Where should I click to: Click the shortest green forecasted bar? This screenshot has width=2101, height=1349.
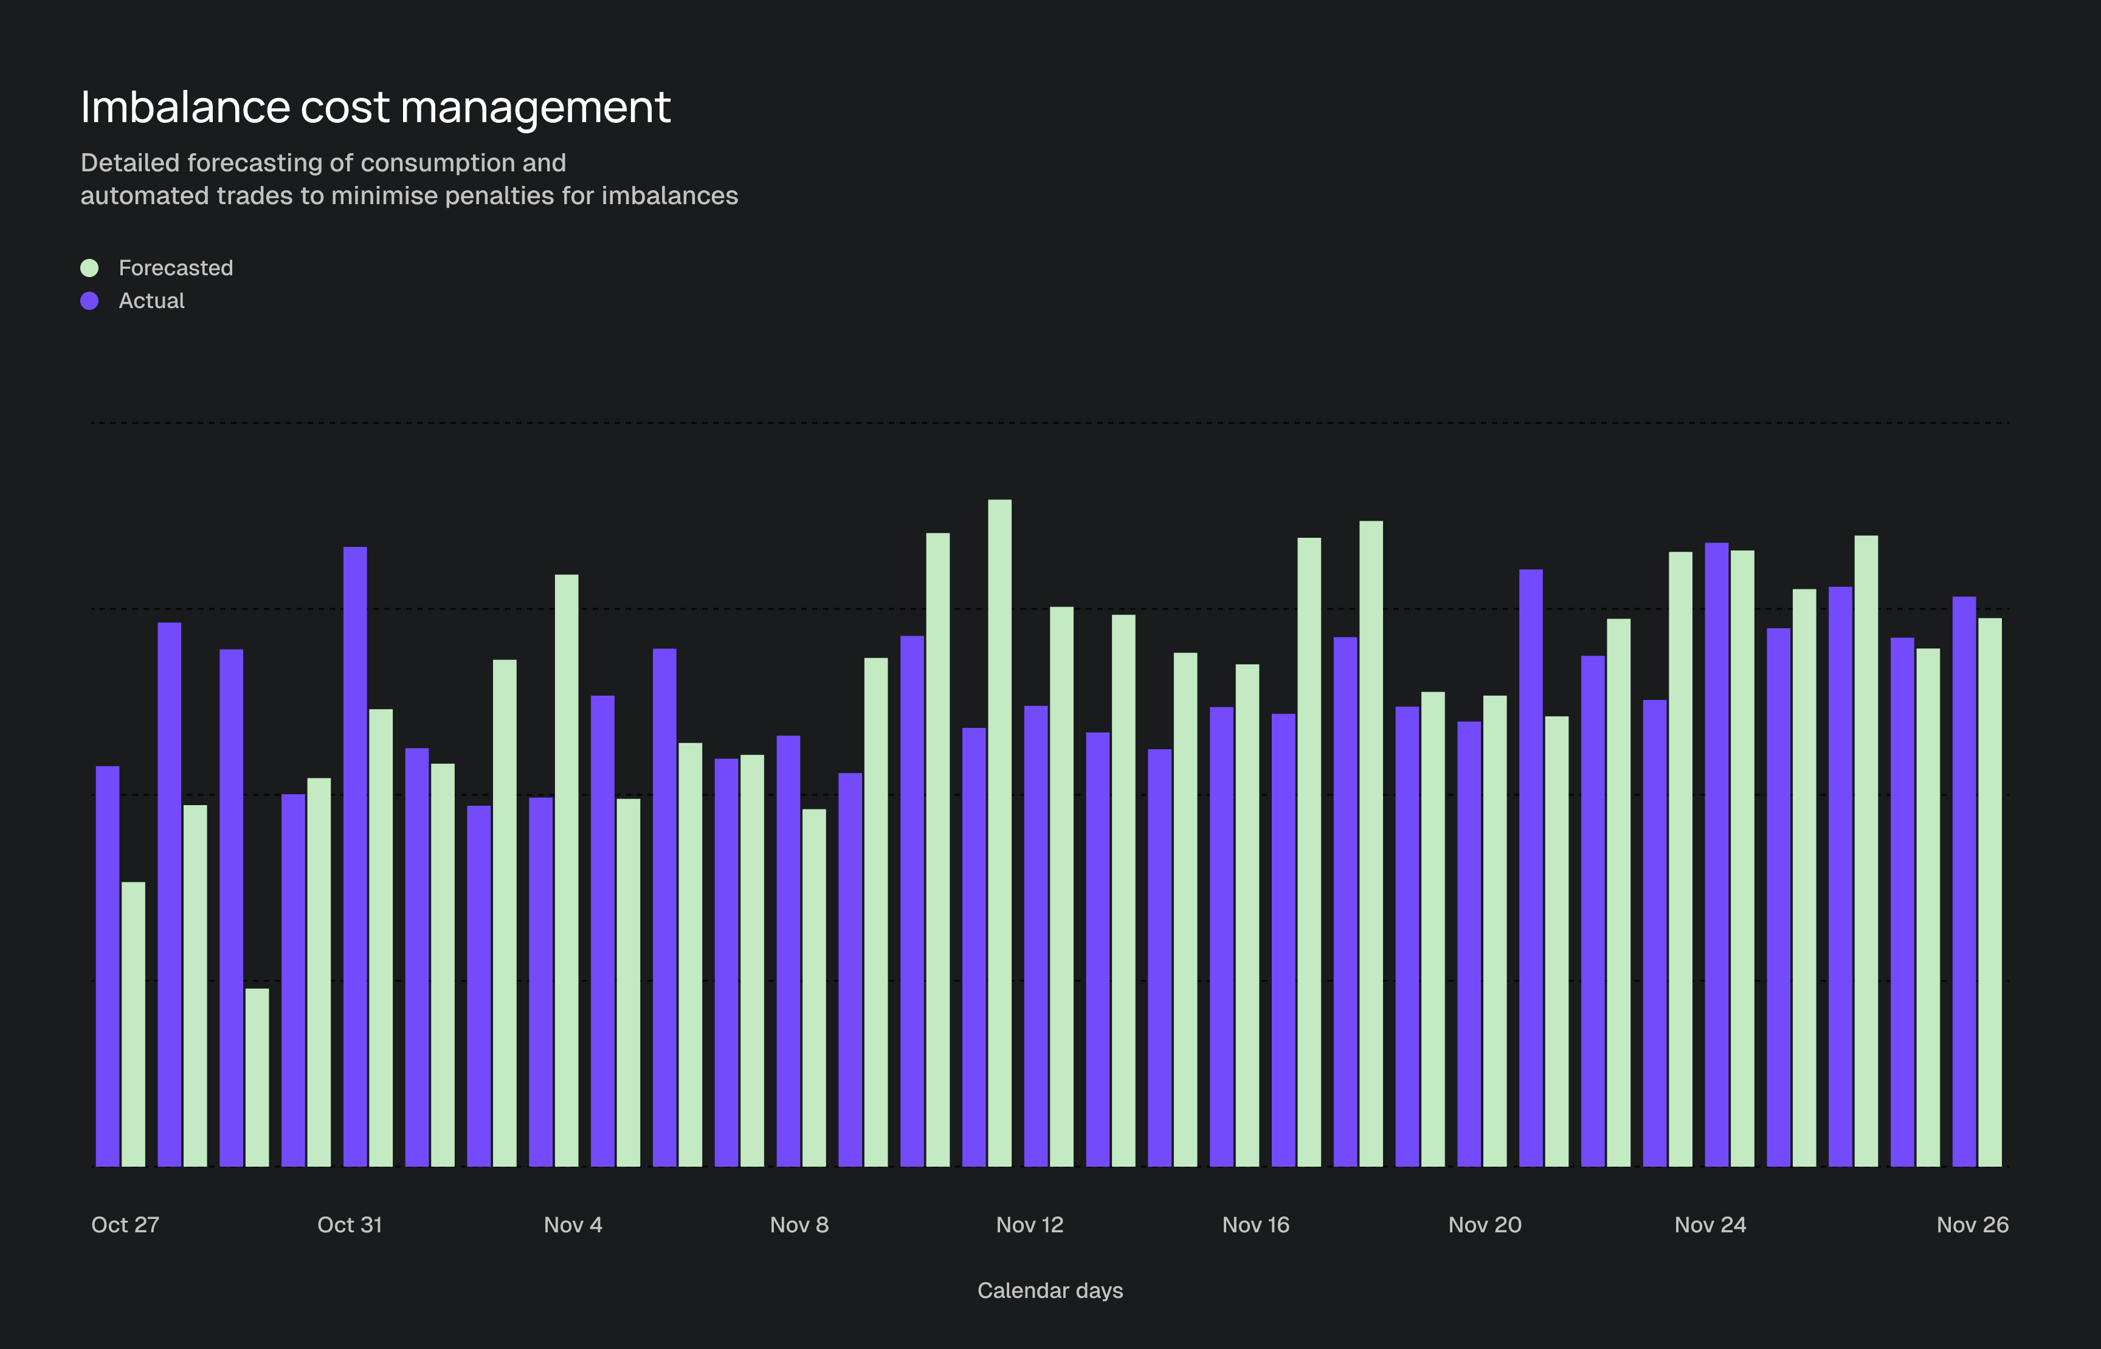point(257,1077)
